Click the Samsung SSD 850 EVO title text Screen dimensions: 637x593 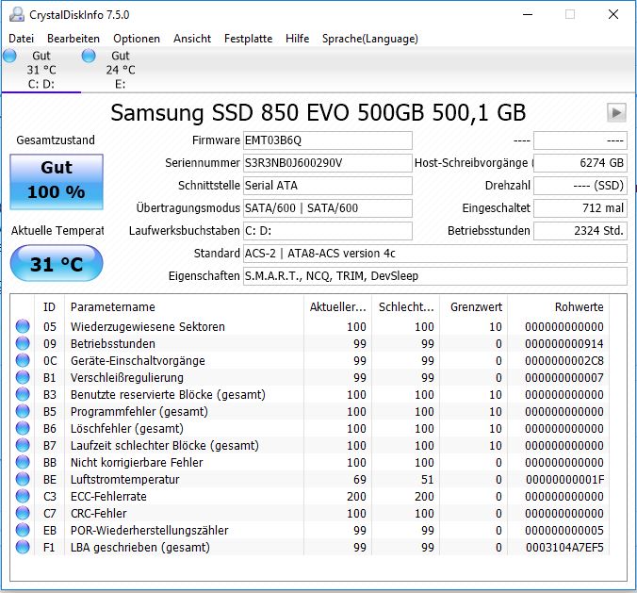point(318,112)
